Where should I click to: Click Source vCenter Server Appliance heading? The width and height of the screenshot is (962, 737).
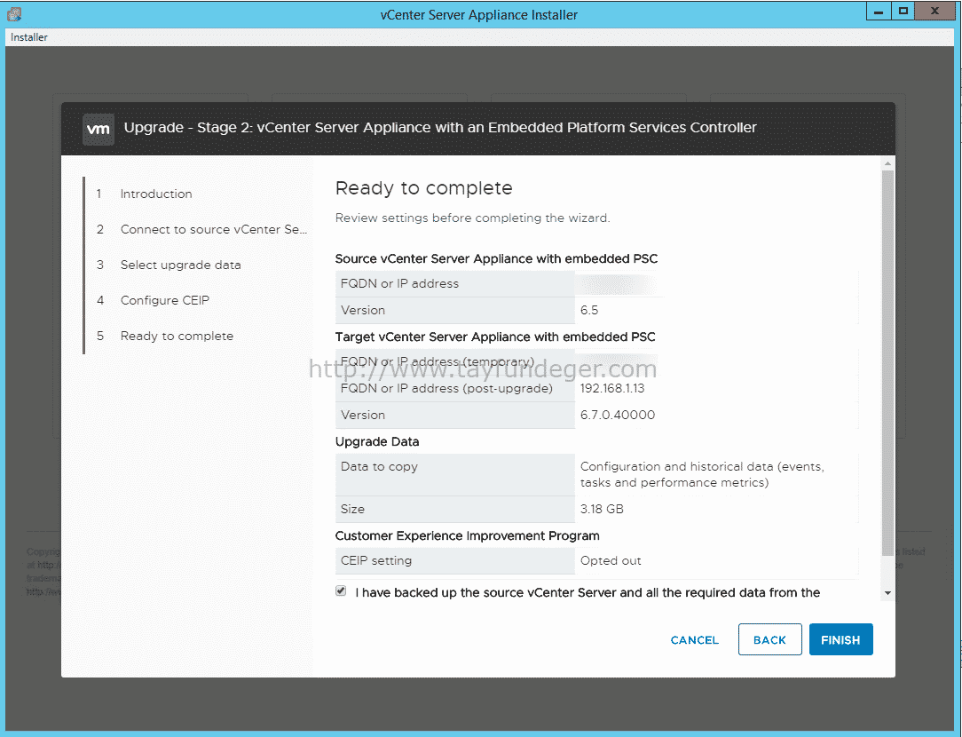pos(496,258)
